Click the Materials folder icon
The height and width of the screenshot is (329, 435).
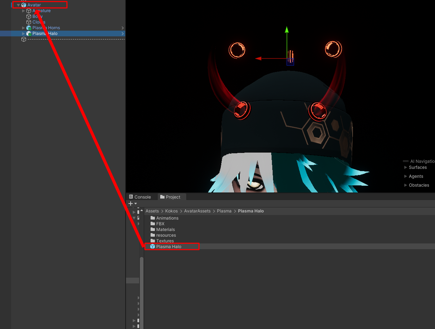[153, 230]
